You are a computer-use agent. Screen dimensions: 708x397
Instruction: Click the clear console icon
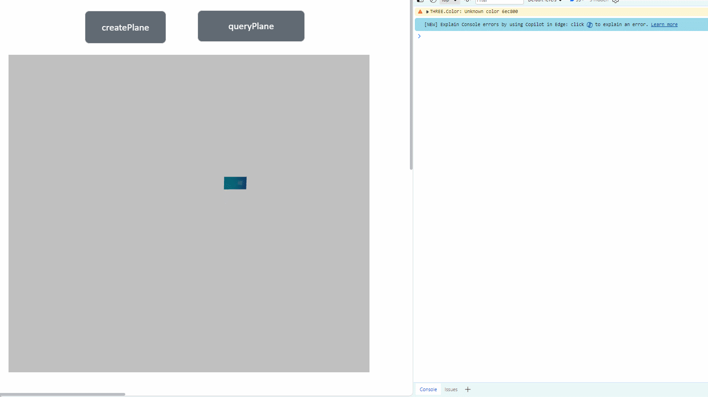click(433, 1)
